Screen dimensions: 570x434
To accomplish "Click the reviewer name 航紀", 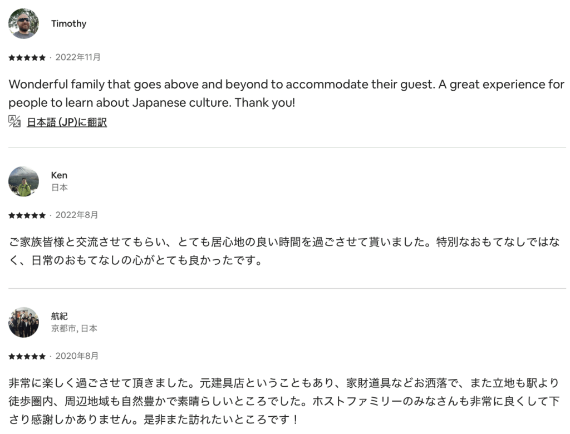I will [x=60, y=316].
